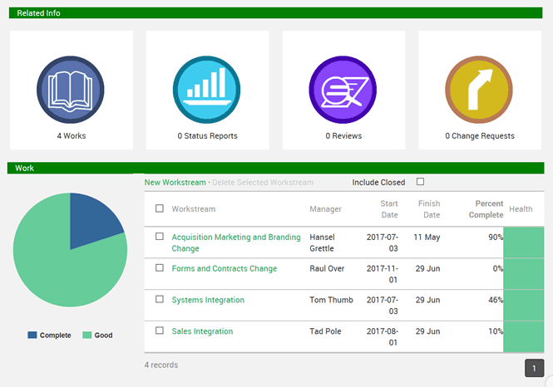Viewport: 553px width, 387px height.
Task: Sort by the Workstream column header
Action: pos(193,209)
